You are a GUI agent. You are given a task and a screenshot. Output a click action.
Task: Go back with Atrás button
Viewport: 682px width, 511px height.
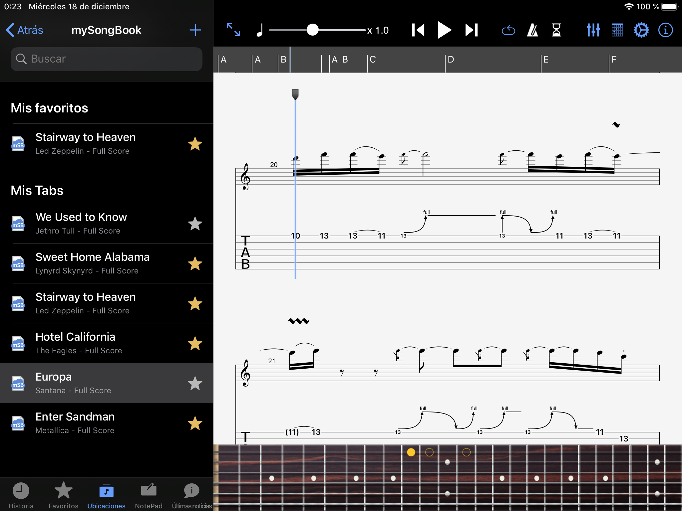coord(25,30)
